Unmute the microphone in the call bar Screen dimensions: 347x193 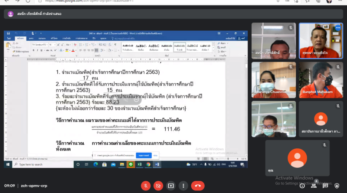[x=146, y=186]
